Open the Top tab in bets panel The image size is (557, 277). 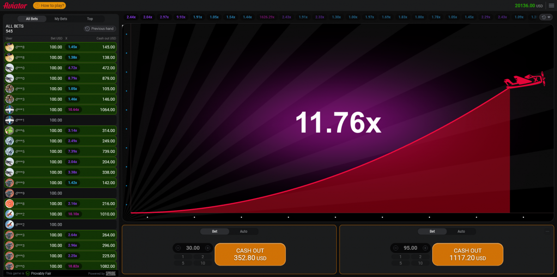pos(90,19)
